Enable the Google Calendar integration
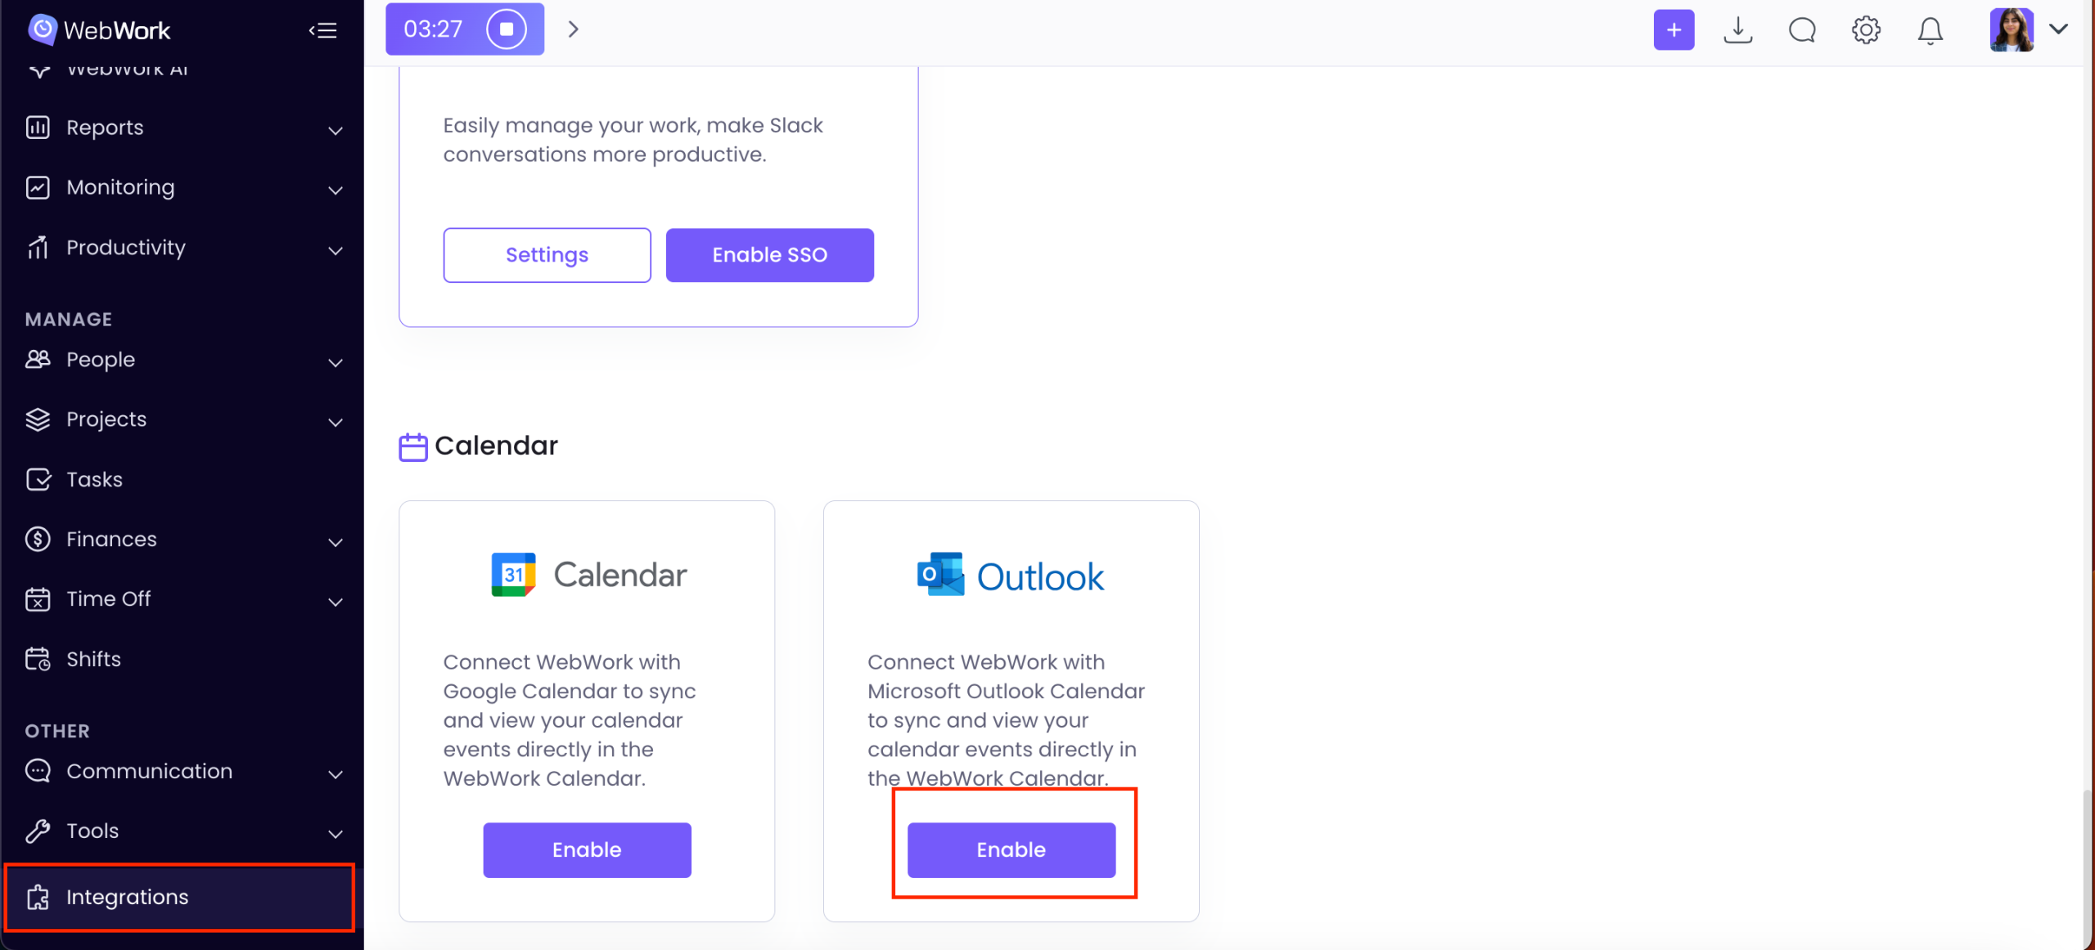Screen dimensions: 2095x950 [587, 849]
